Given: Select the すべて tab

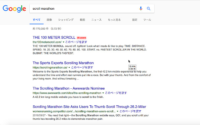Looking at the screenshot, I should [37, 20].
